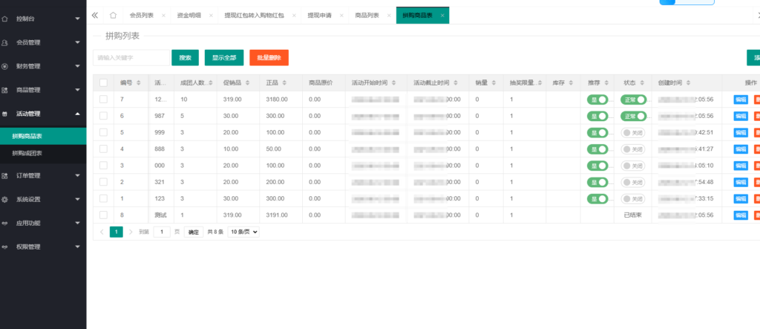
Task: Click the 应用功能 icon in sidebar
Action: pyautogui.click(x=5, y=224)
